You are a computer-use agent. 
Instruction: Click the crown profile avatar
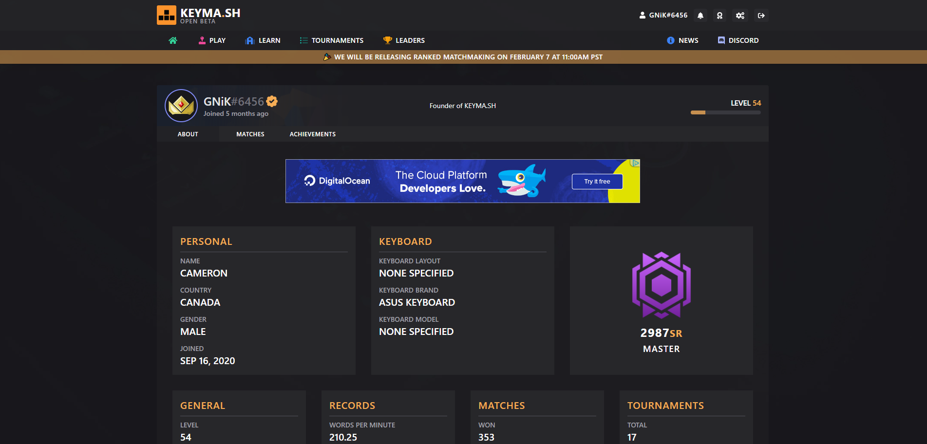pos(181,106)
